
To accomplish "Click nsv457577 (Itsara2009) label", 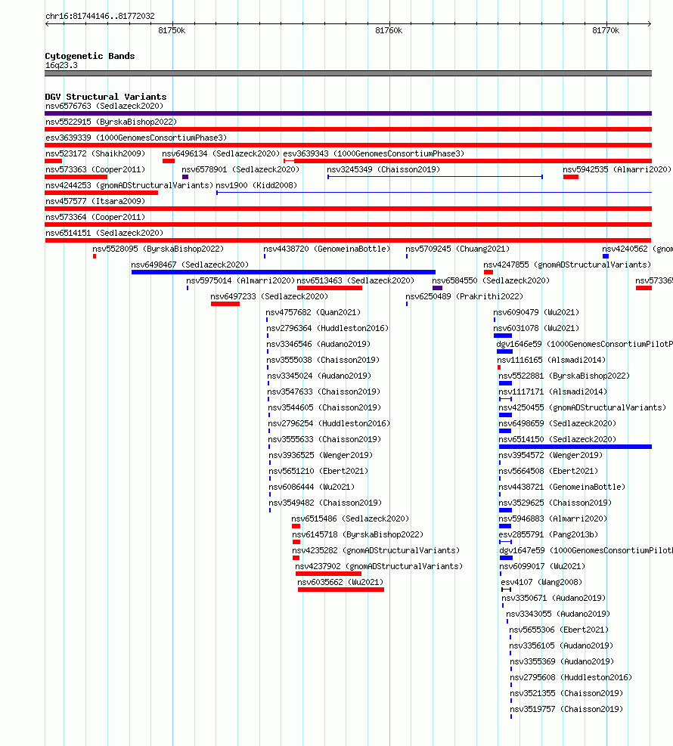I will click(95, 201).
